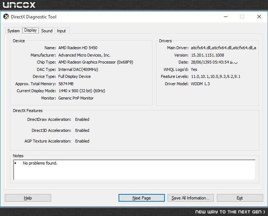Click the Next Page button
This screenshot has height=216, width=268.
coord(141,198)
